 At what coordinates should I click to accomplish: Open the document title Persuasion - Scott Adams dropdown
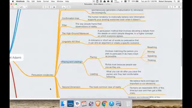[x=94, y=4]
